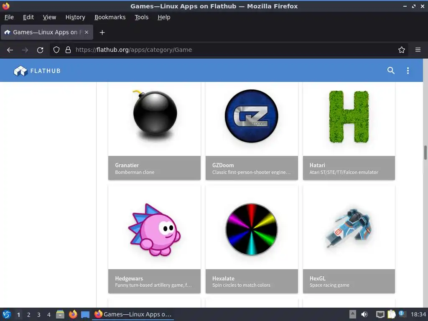The width and height of the screenshot is (428, 321).
Task: Open the File menu
Action: (x=9, y=17)
